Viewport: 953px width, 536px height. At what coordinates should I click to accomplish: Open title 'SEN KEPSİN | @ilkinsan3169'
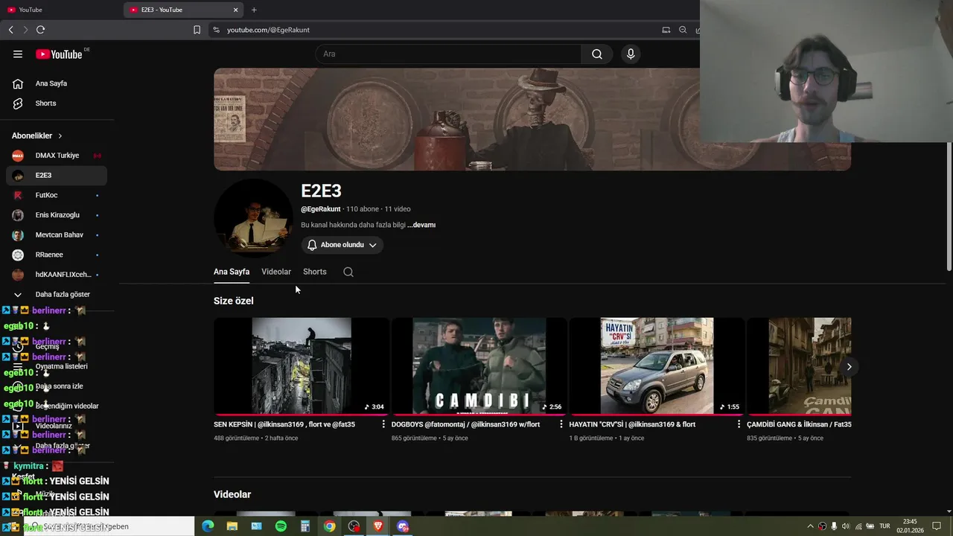[284, 424]
